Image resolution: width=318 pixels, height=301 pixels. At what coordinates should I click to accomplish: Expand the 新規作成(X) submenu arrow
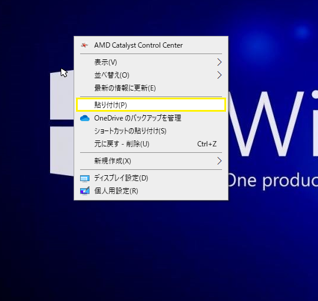[219, 161]
